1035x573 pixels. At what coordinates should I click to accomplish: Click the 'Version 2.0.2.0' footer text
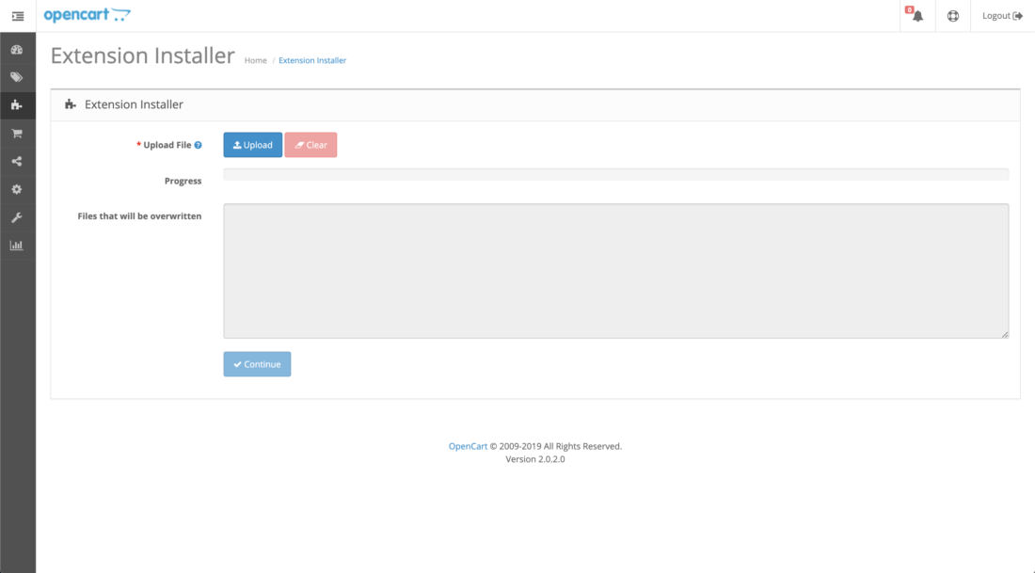pos(535,459)
